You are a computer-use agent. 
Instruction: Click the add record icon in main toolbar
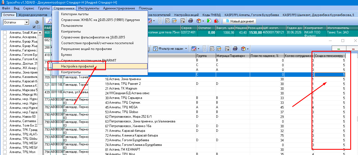pyautogui.click(x=167, y=21)
